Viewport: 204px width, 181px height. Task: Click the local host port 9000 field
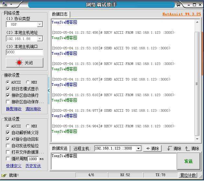pos(25,52)
